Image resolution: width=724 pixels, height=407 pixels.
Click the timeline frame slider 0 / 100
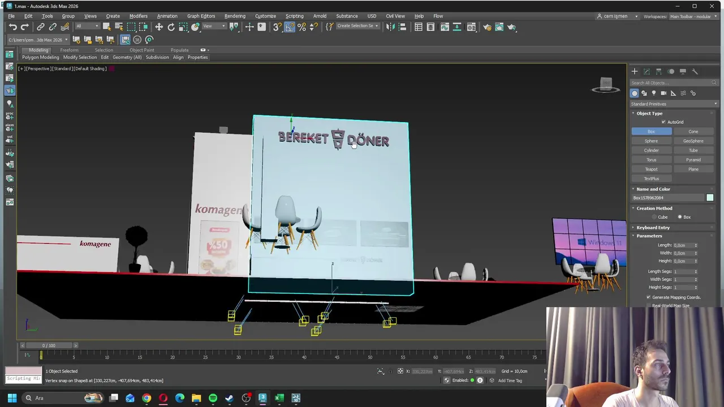(x=48, y=345)
